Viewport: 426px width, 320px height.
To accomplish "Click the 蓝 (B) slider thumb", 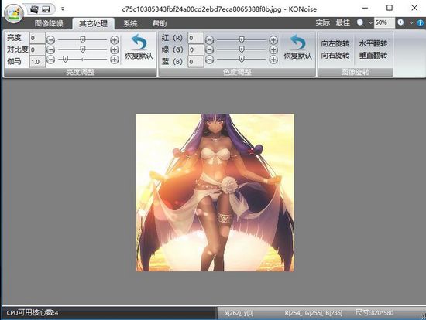I will [242, 59].
